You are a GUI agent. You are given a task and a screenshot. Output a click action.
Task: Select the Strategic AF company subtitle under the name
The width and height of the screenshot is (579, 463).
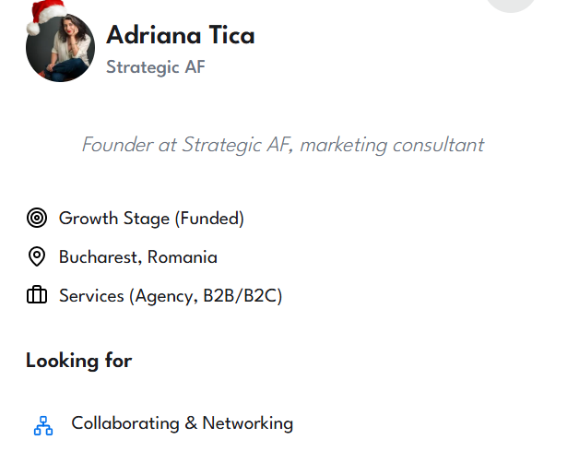click(x=156, y=67)
